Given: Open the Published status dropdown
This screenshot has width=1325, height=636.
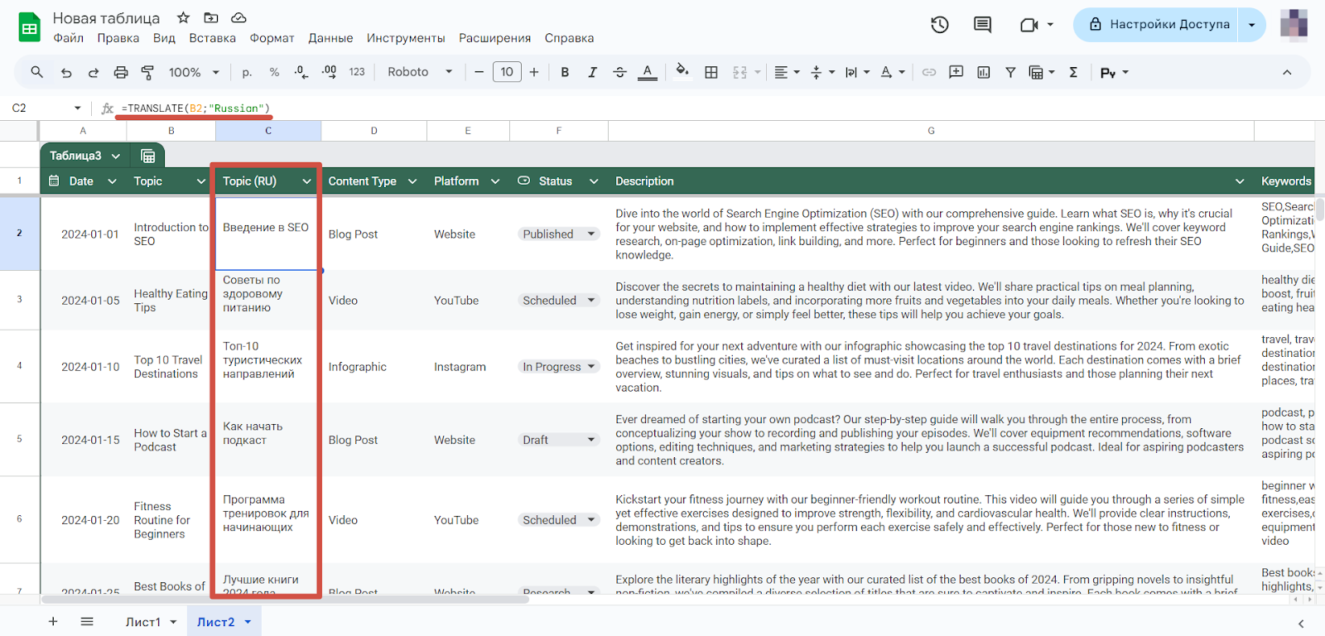Looking at the screenshot, I should [x=590, y=234].
